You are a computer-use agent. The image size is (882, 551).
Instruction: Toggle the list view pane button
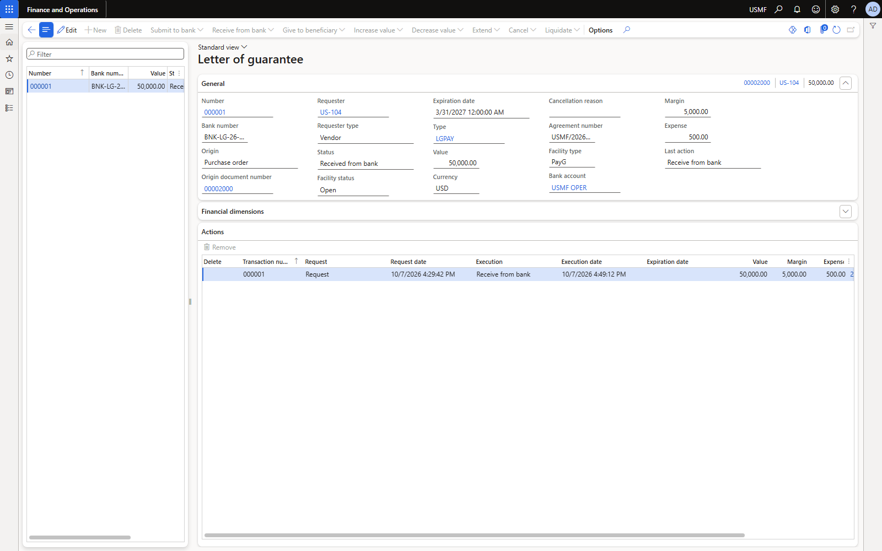click(46, 30)
